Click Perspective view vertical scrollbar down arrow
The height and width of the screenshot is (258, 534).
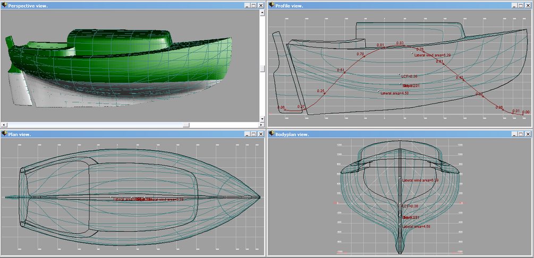pos(262,119)
